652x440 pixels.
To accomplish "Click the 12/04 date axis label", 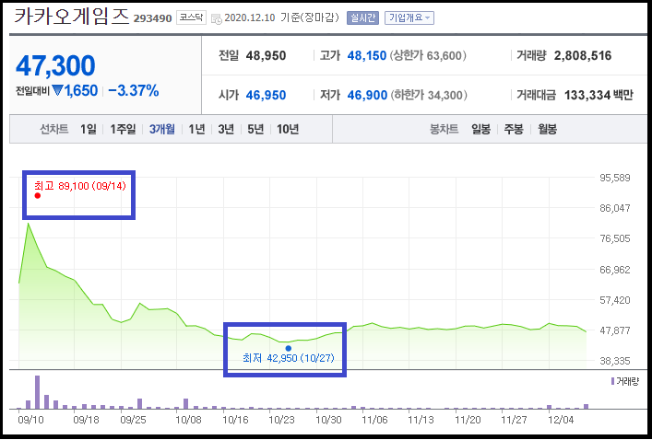I will (561, 420).
